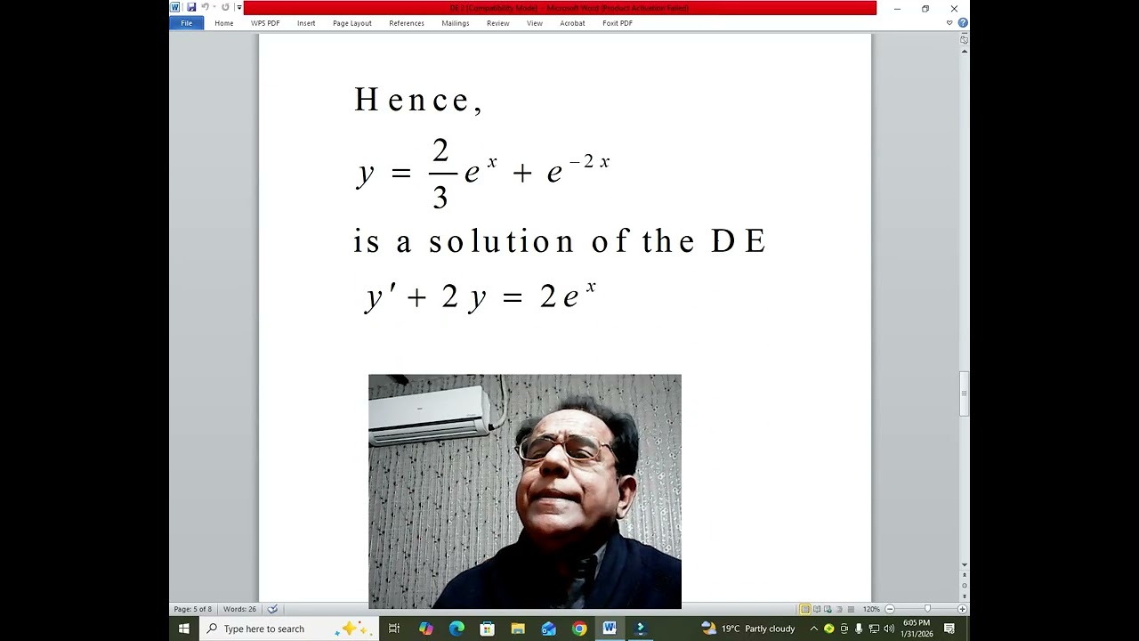The image size is (1139, 641).
Task: Click 'Page: 5 of 8' in status bar
Action: coord(193,609)
